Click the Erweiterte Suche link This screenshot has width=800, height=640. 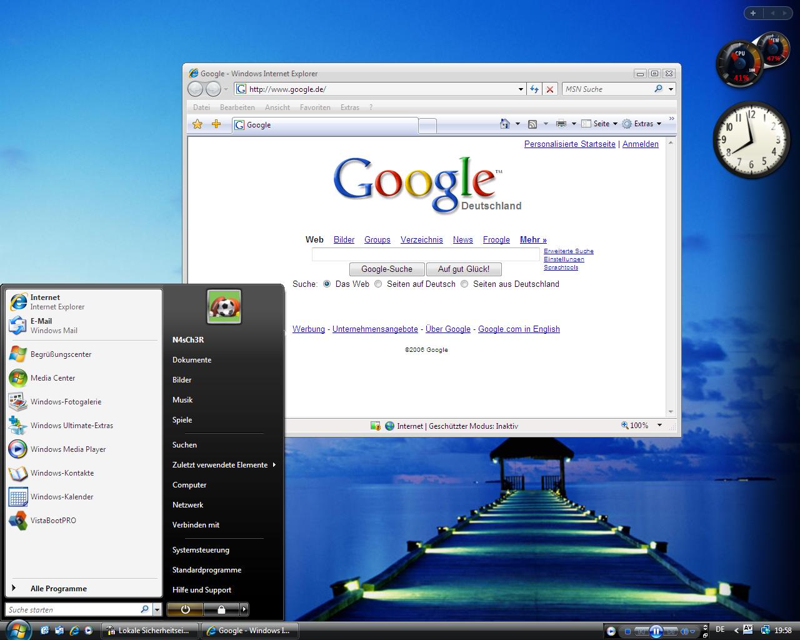569,251
